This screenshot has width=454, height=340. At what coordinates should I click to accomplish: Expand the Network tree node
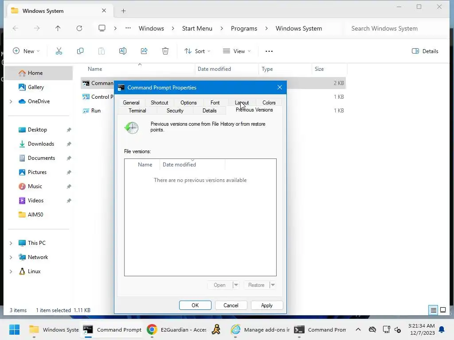11,257
